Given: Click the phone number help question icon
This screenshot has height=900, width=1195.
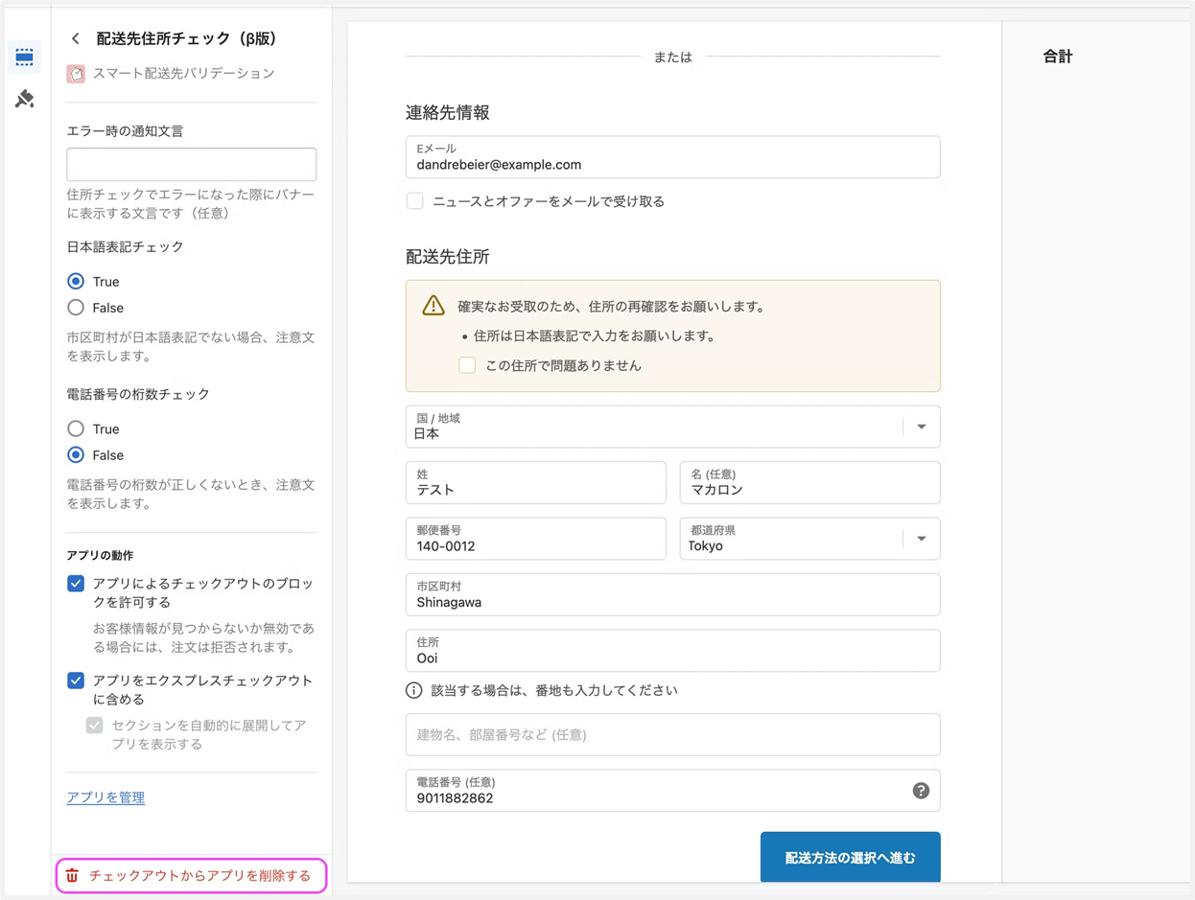Looking at the screenshot, I should [x=921, y=791].
